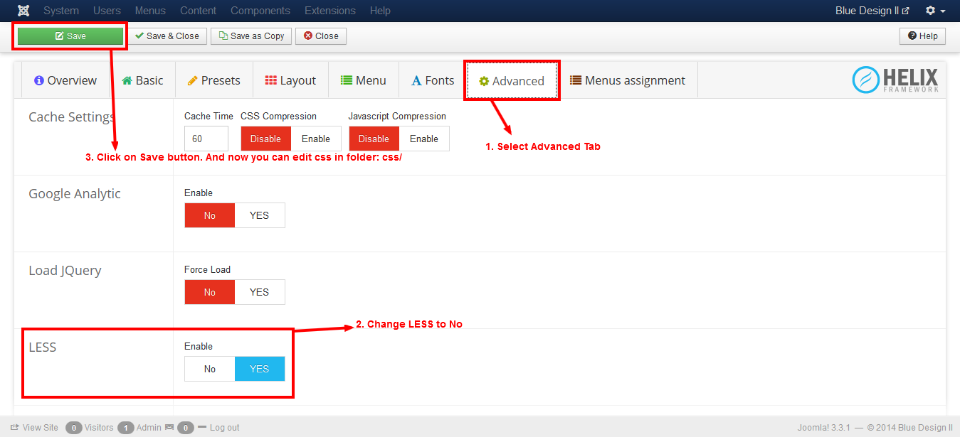Open the Extensions menu

[329, 11]
